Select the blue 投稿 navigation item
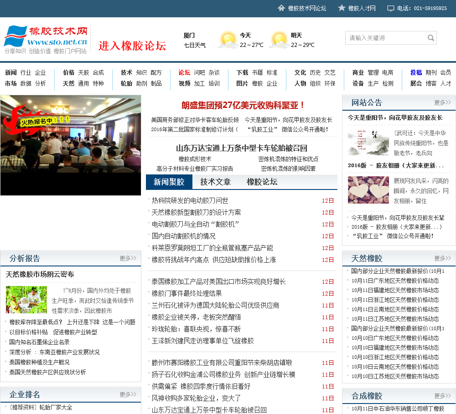Screen dimensions: 456x414 click(x=416, y=72)
